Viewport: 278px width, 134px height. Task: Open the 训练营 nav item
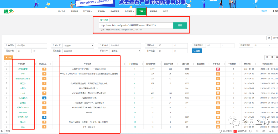pyautogui.click(x=165, y=11)
